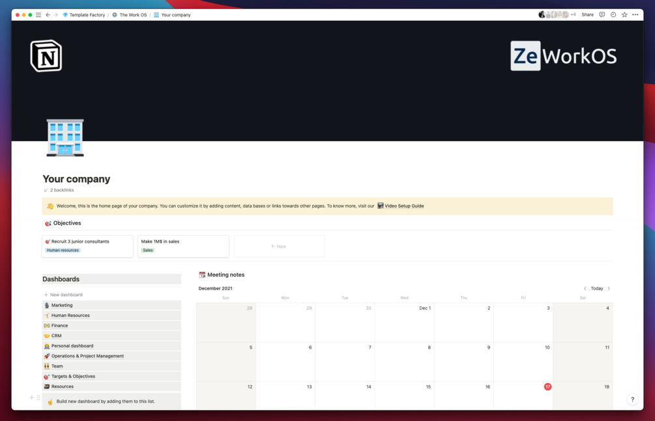Click the plus icon to add block

coord(32,398)
